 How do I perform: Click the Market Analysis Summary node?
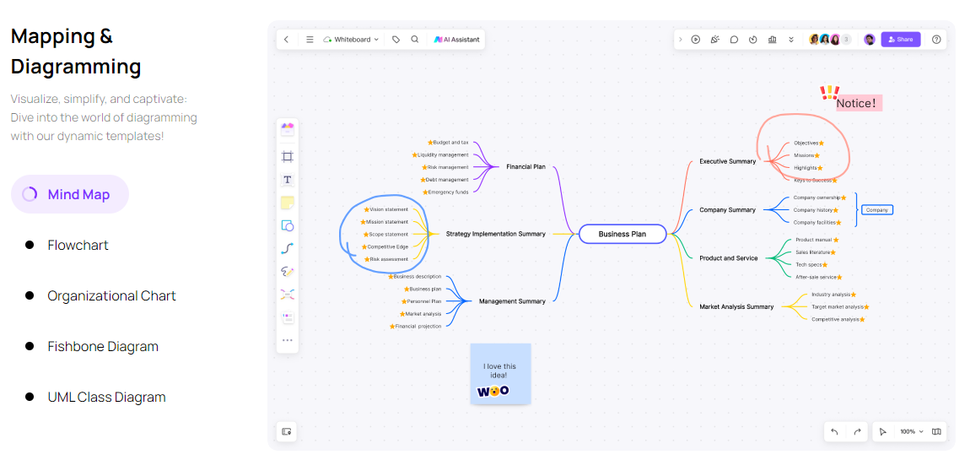[x=736, y=306]
